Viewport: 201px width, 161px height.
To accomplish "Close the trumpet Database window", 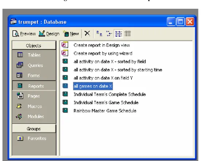I will (x=190, y=21).
